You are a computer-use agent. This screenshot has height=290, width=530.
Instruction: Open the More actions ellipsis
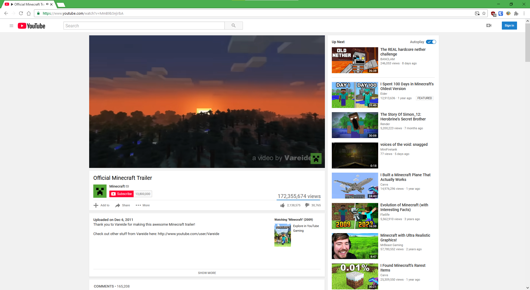pyautogui.click(x=138, y=205)
